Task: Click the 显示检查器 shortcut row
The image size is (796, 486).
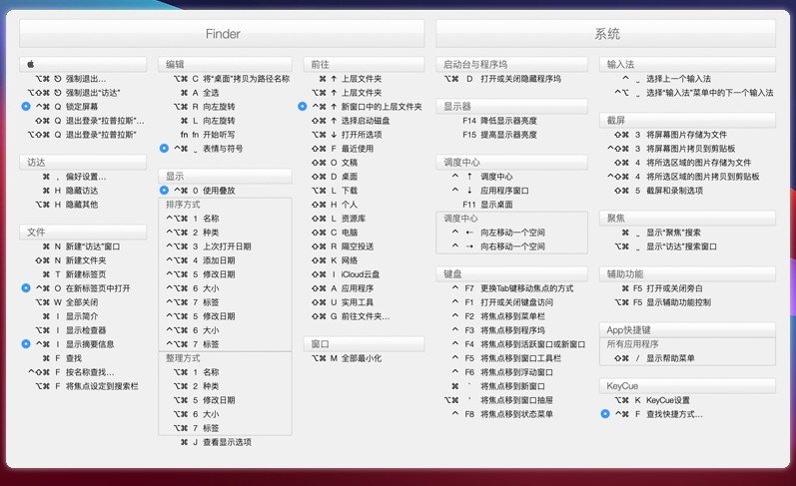Action: click(71, 330)
